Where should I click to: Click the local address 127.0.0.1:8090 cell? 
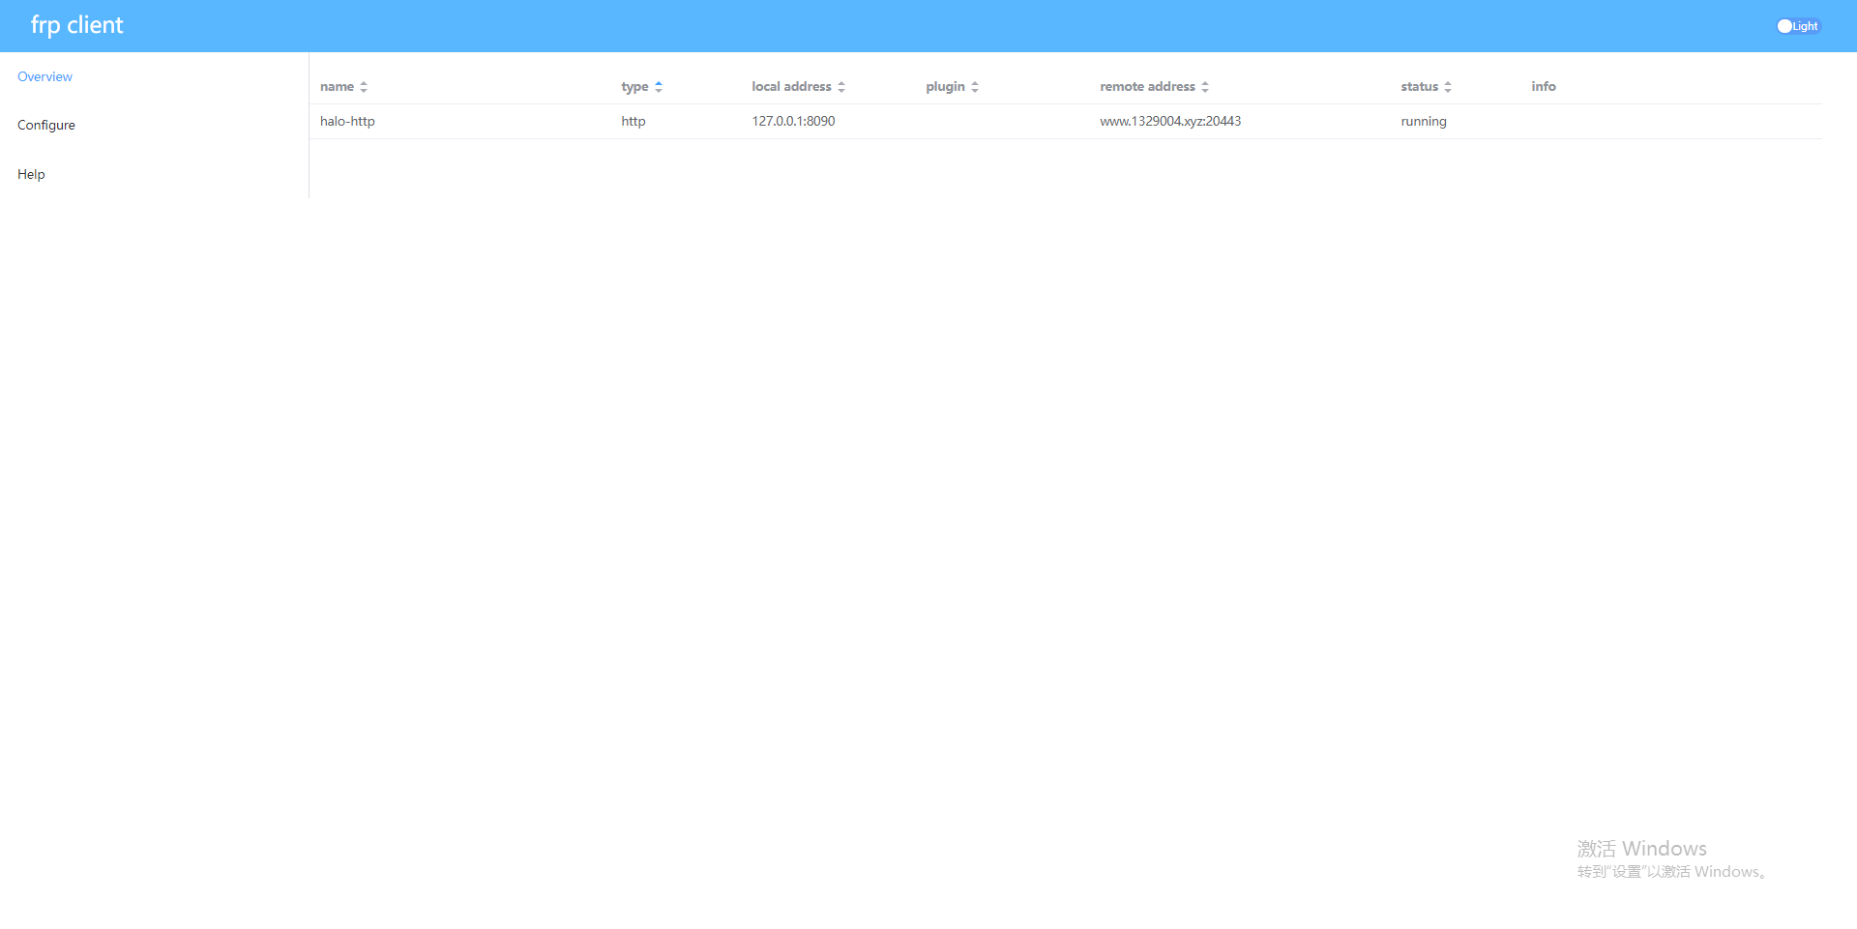click(793, 121)
